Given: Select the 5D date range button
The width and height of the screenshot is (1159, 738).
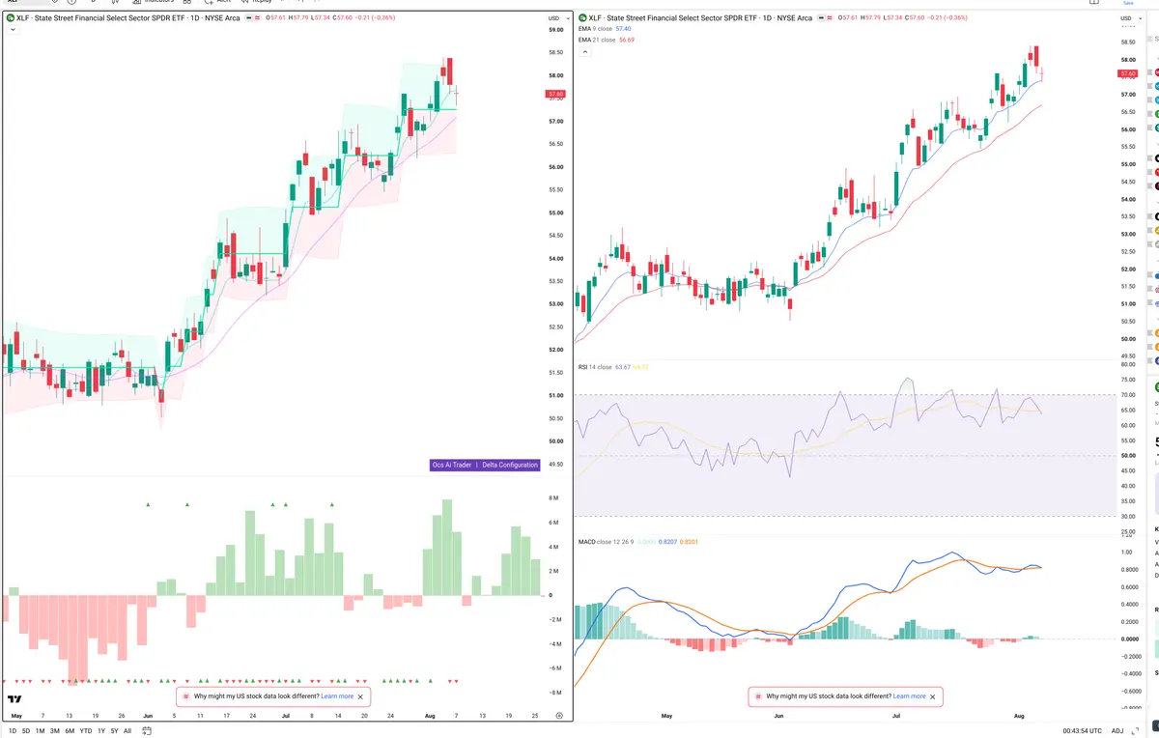Looking at the screenshot, I should tap(25, 731).
